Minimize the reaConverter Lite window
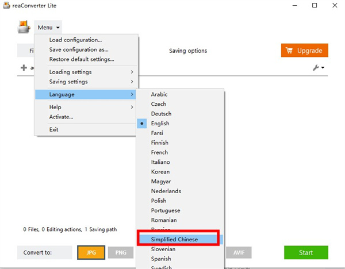Image resolution: width=345 pixels, height=269 pixels. pos(294,5)
